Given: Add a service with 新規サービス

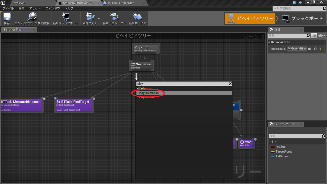Looking at the screenshot, I should pos(137,19).
